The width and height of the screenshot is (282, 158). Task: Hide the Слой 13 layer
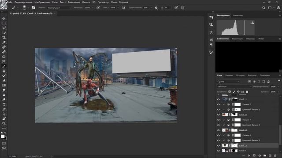tap(219, 145)
